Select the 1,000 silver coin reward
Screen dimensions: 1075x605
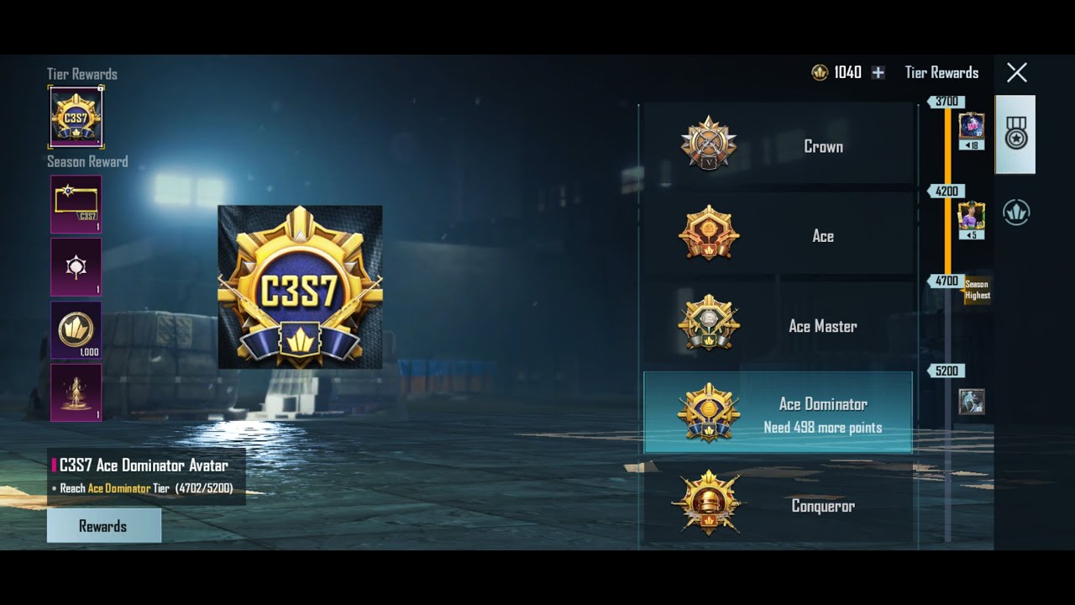pos(76,330)
